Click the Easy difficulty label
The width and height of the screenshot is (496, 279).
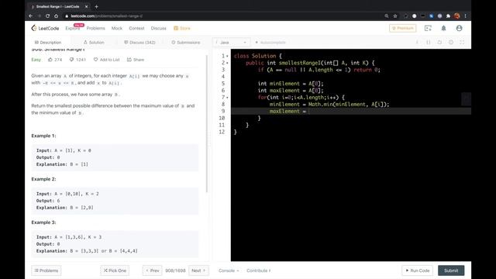36,60
